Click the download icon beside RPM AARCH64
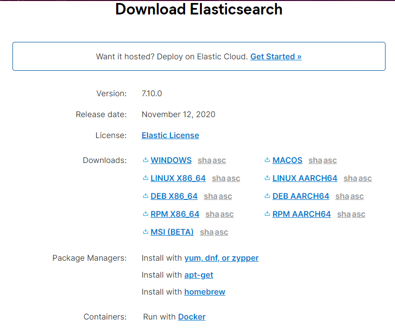Image resolution: width=395 pixels, height=328 pixels. [267, 214]
